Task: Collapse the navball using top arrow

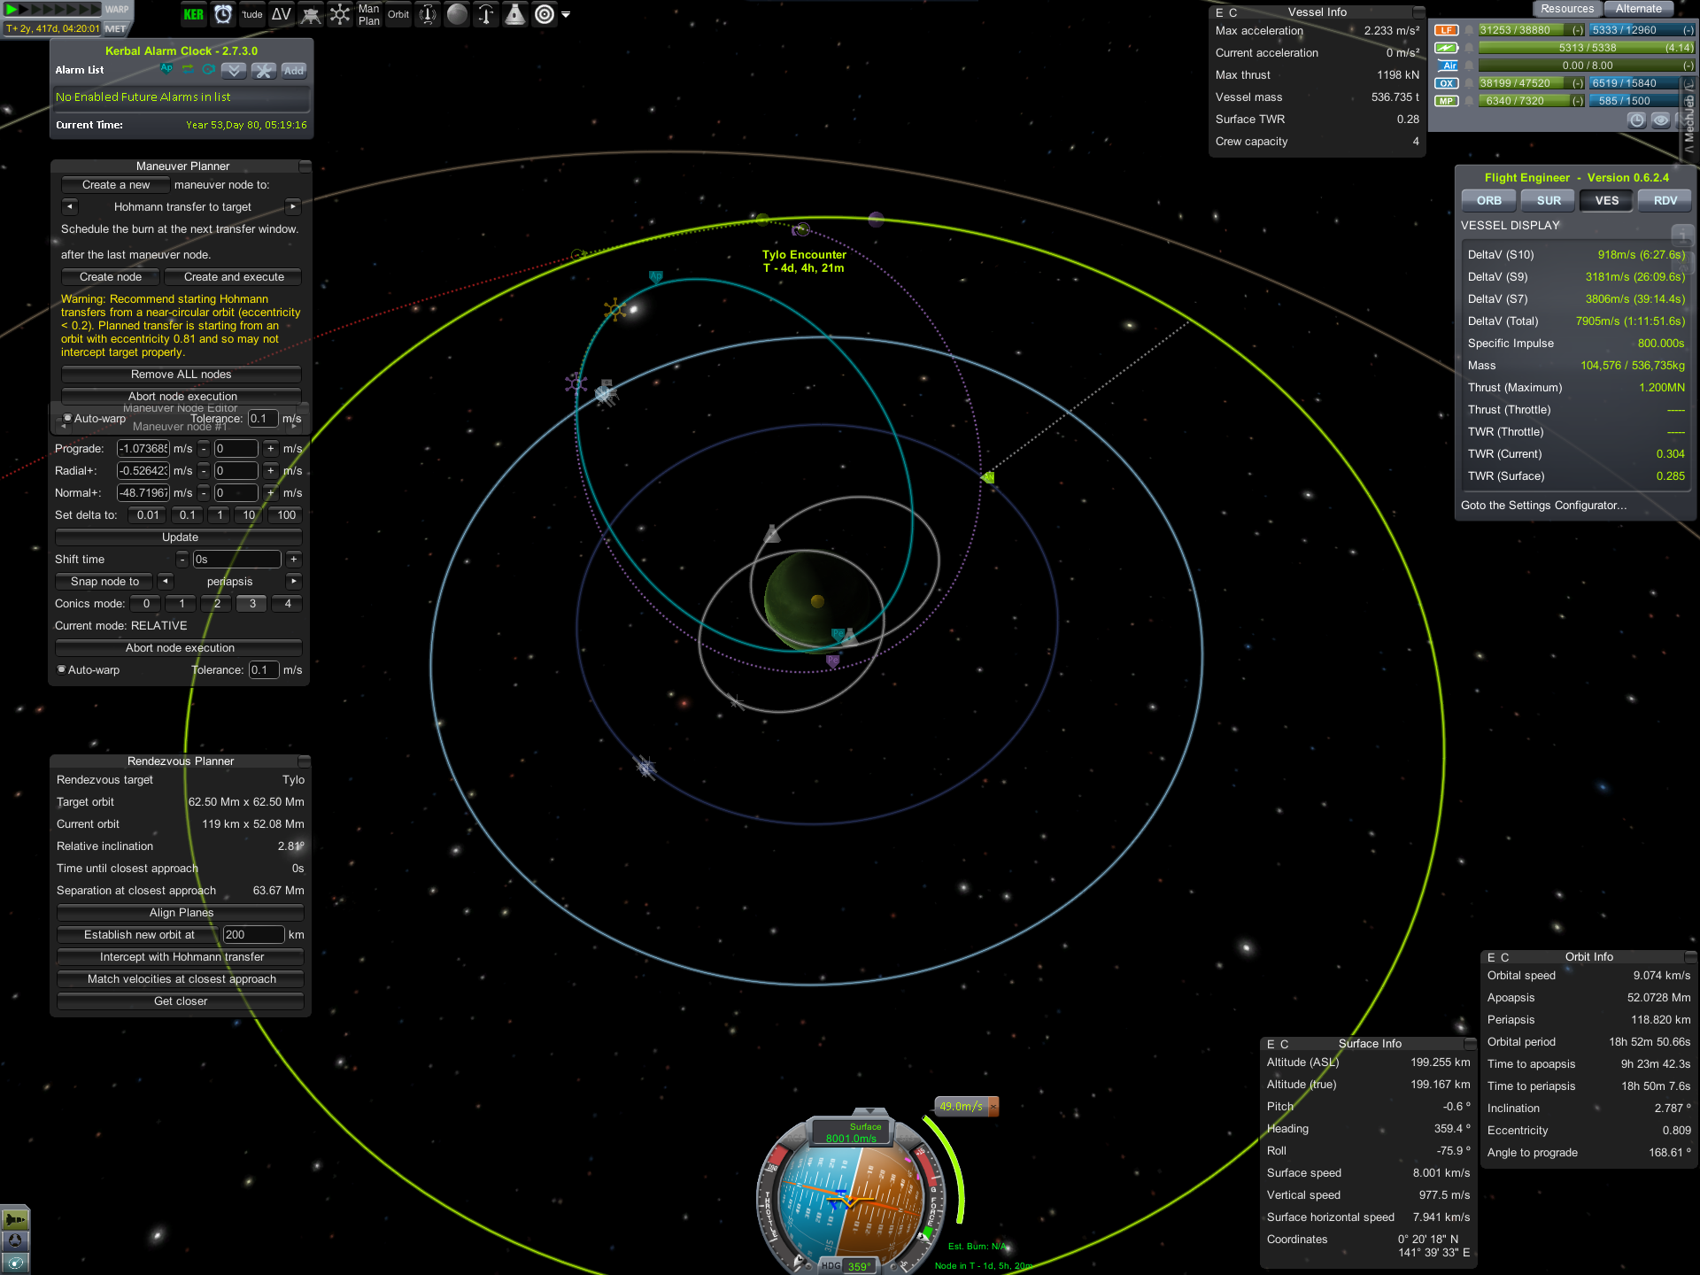Action: [869, 1111]
